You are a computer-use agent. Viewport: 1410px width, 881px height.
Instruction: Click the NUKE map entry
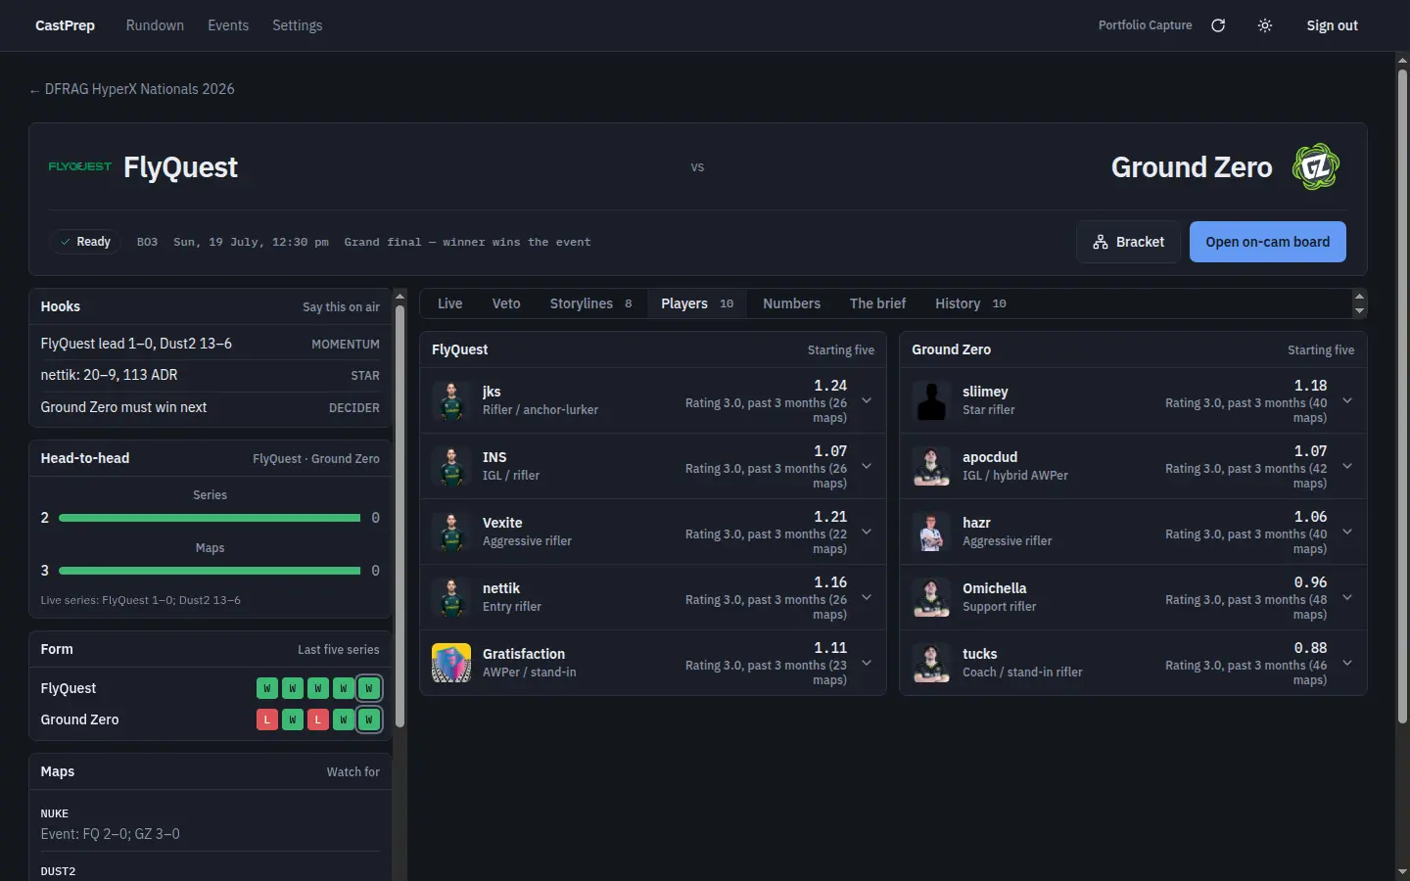click(210, 824)
